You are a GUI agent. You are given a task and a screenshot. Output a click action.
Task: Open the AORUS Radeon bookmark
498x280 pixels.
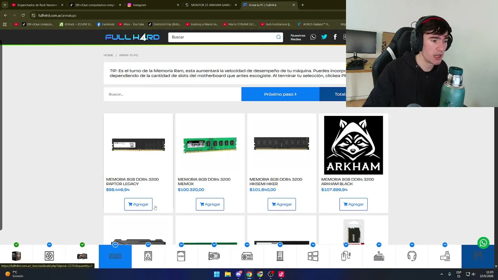pyautogui.click(x=314, y=24)
